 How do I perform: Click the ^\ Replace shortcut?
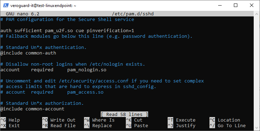[x=98, y=126]
